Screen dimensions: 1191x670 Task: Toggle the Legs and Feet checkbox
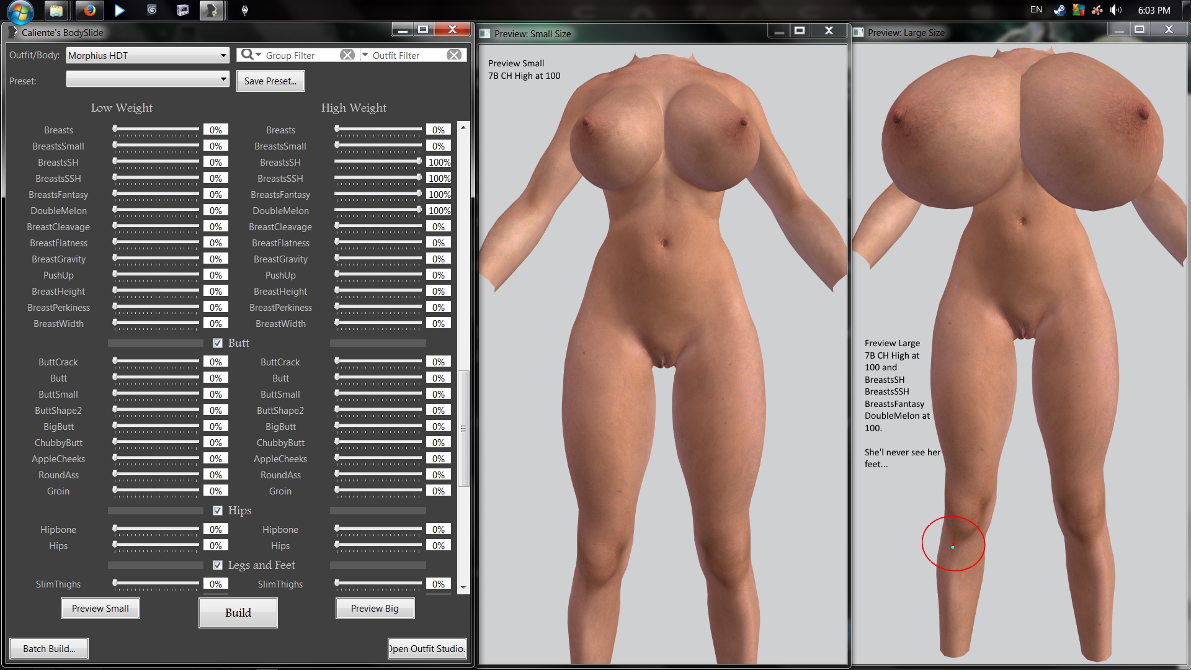tap(218, 565)
